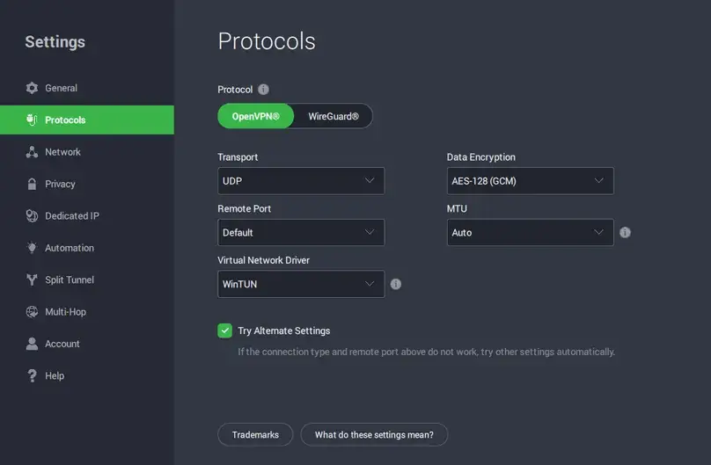Open the Data Encryption AES-128 dropdown

point(530,181)
